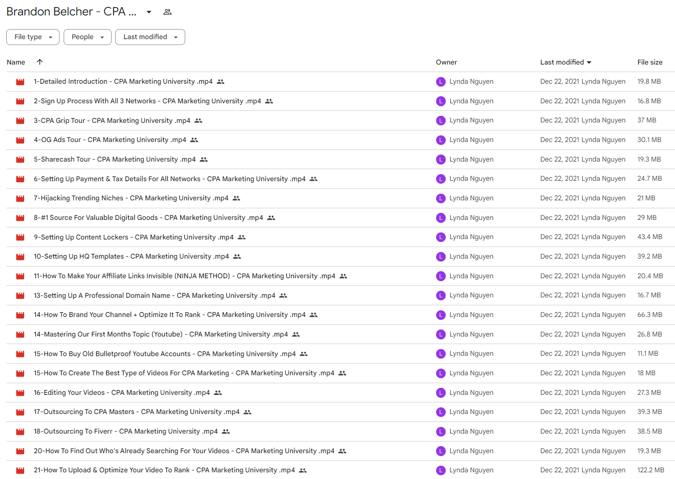Select file 1-Detailed Introduction - CPA Marketing University .mp4

[123, 82]
